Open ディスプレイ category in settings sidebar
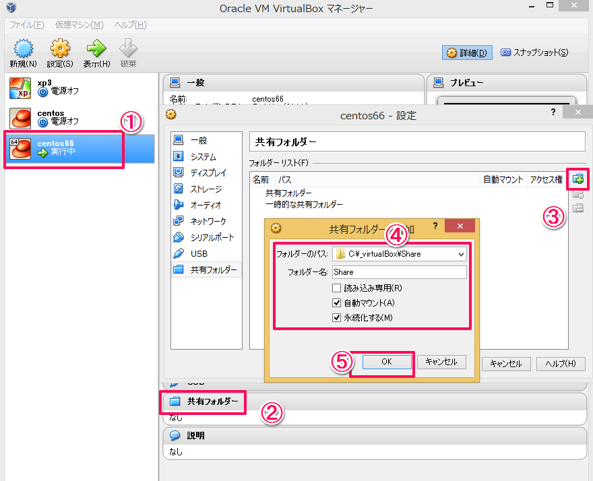The image size is (593, 481). point(206,173)
